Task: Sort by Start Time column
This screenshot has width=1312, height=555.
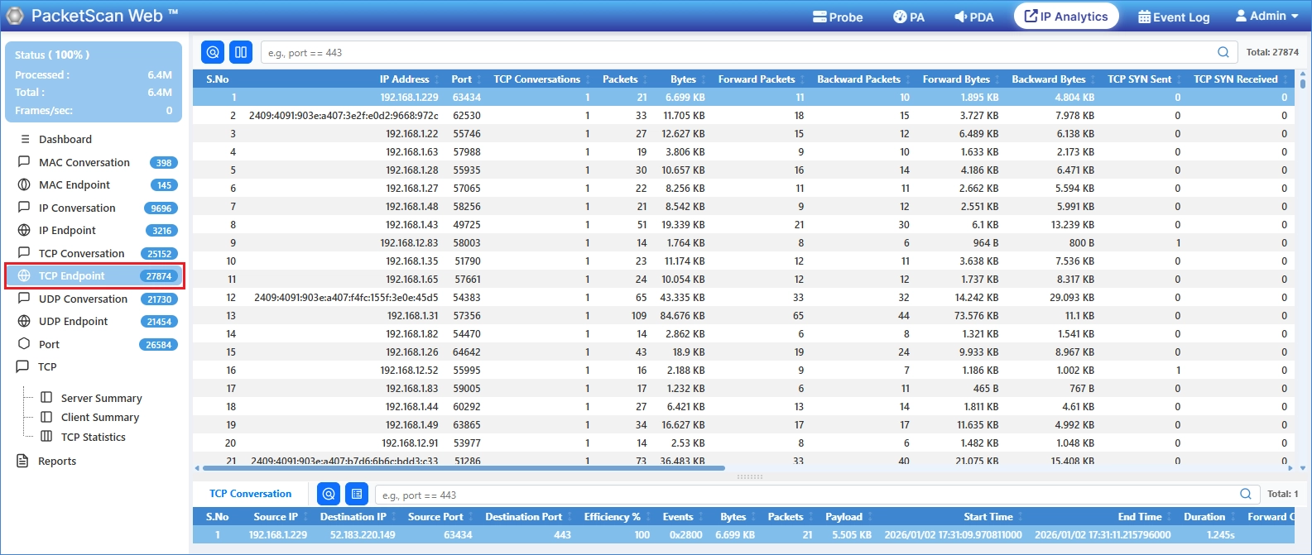Action: [x=988, y=517]
